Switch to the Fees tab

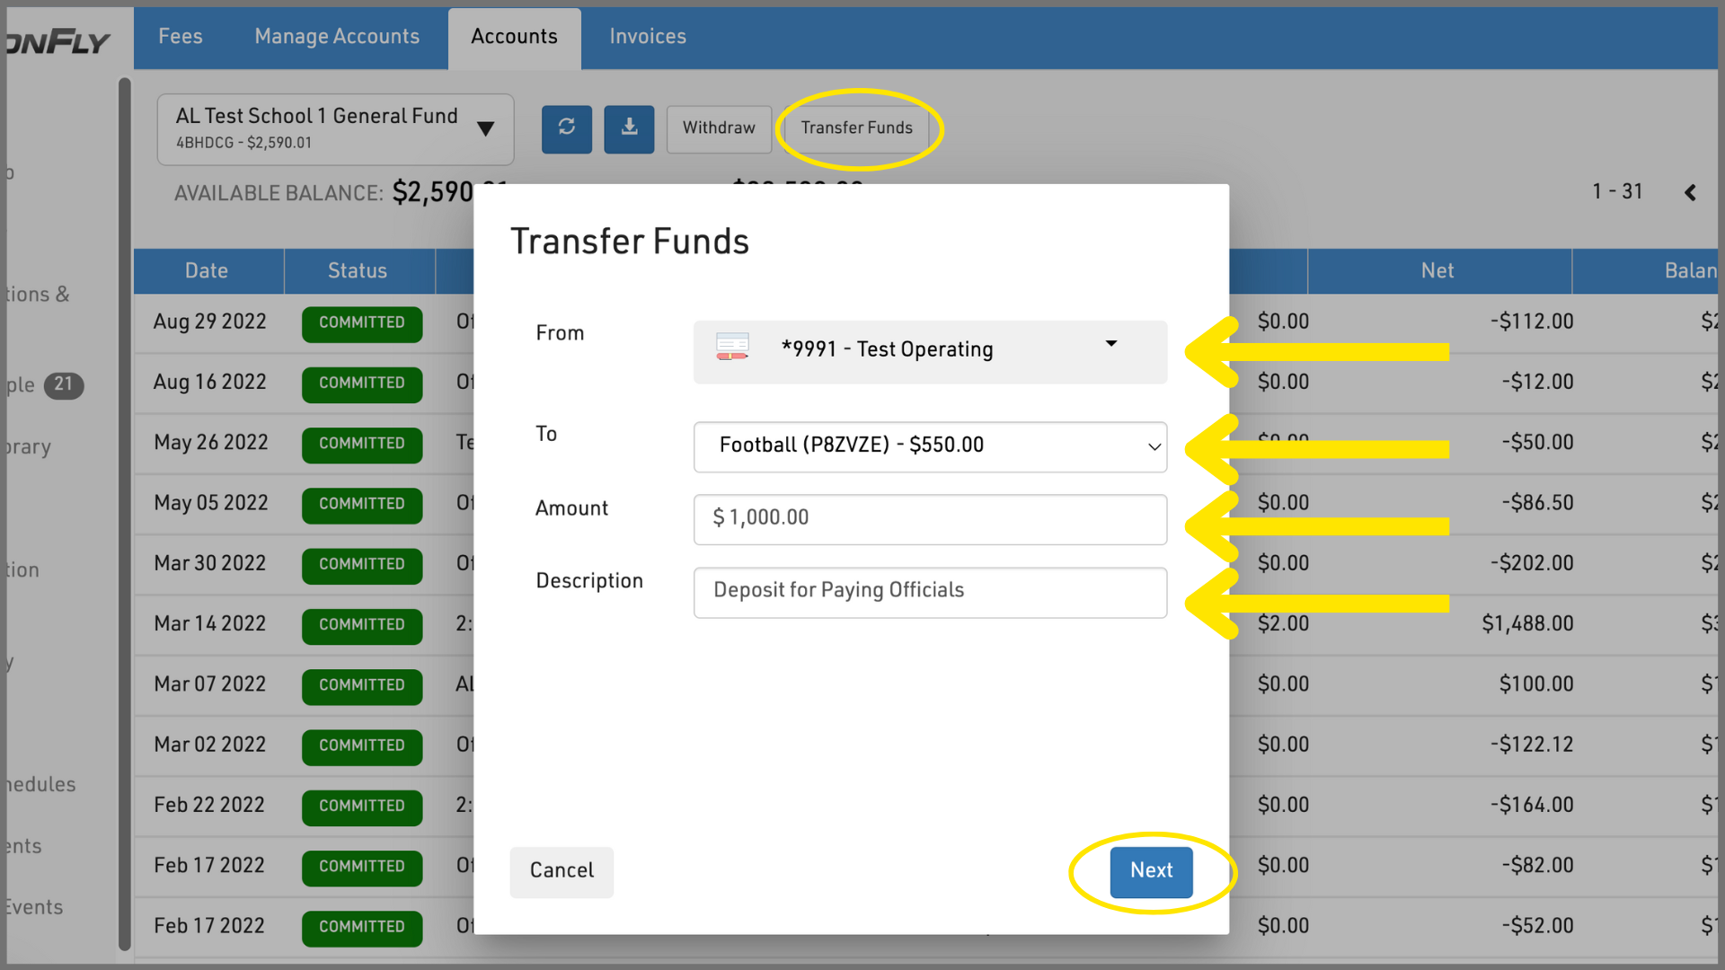[181, 37]
